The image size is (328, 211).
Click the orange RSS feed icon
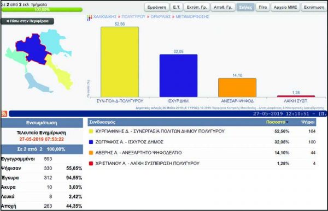pyautogui.click(x=4, y=114)
